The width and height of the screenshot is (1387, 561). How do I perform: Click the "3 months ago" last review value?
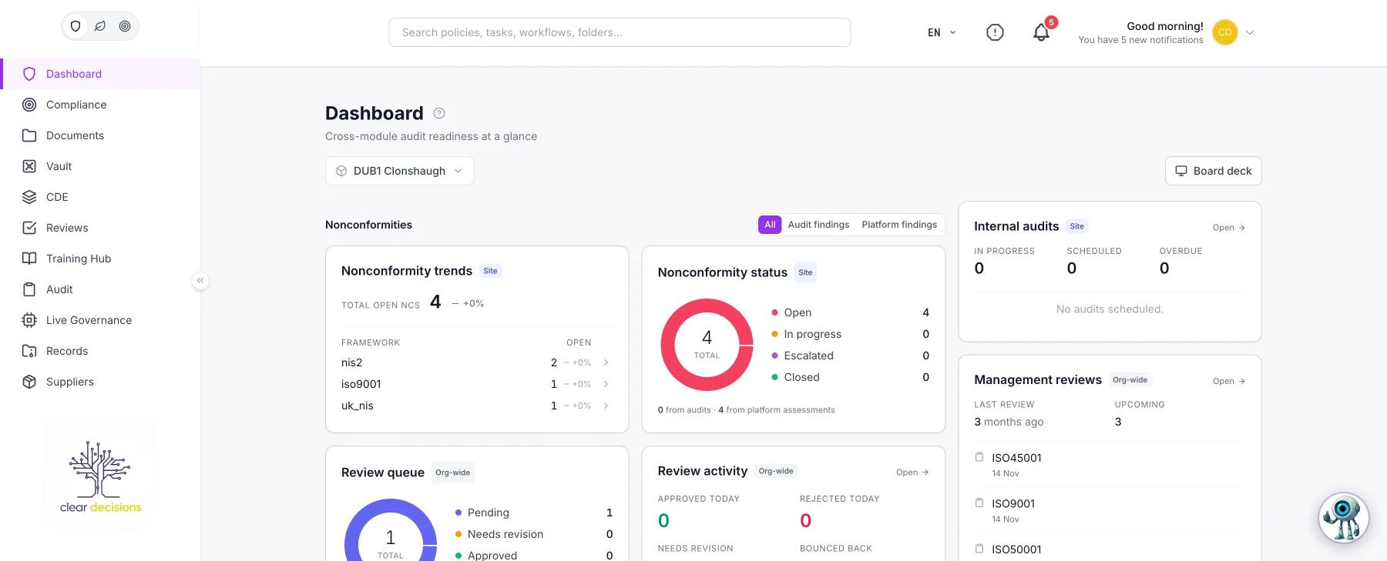coord(1009,422)
